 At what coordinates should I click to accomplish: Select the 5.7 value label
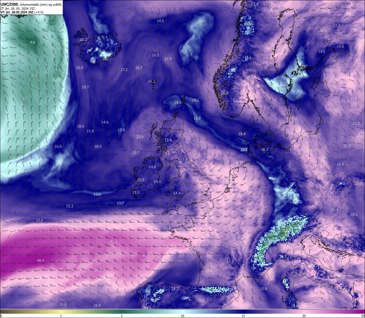click(x=50, y=18)
